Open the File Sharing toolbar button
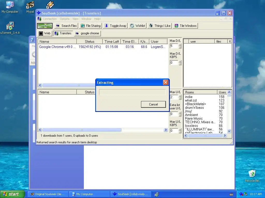The height and width of the screenshot is (198, 265). (91, 26)
